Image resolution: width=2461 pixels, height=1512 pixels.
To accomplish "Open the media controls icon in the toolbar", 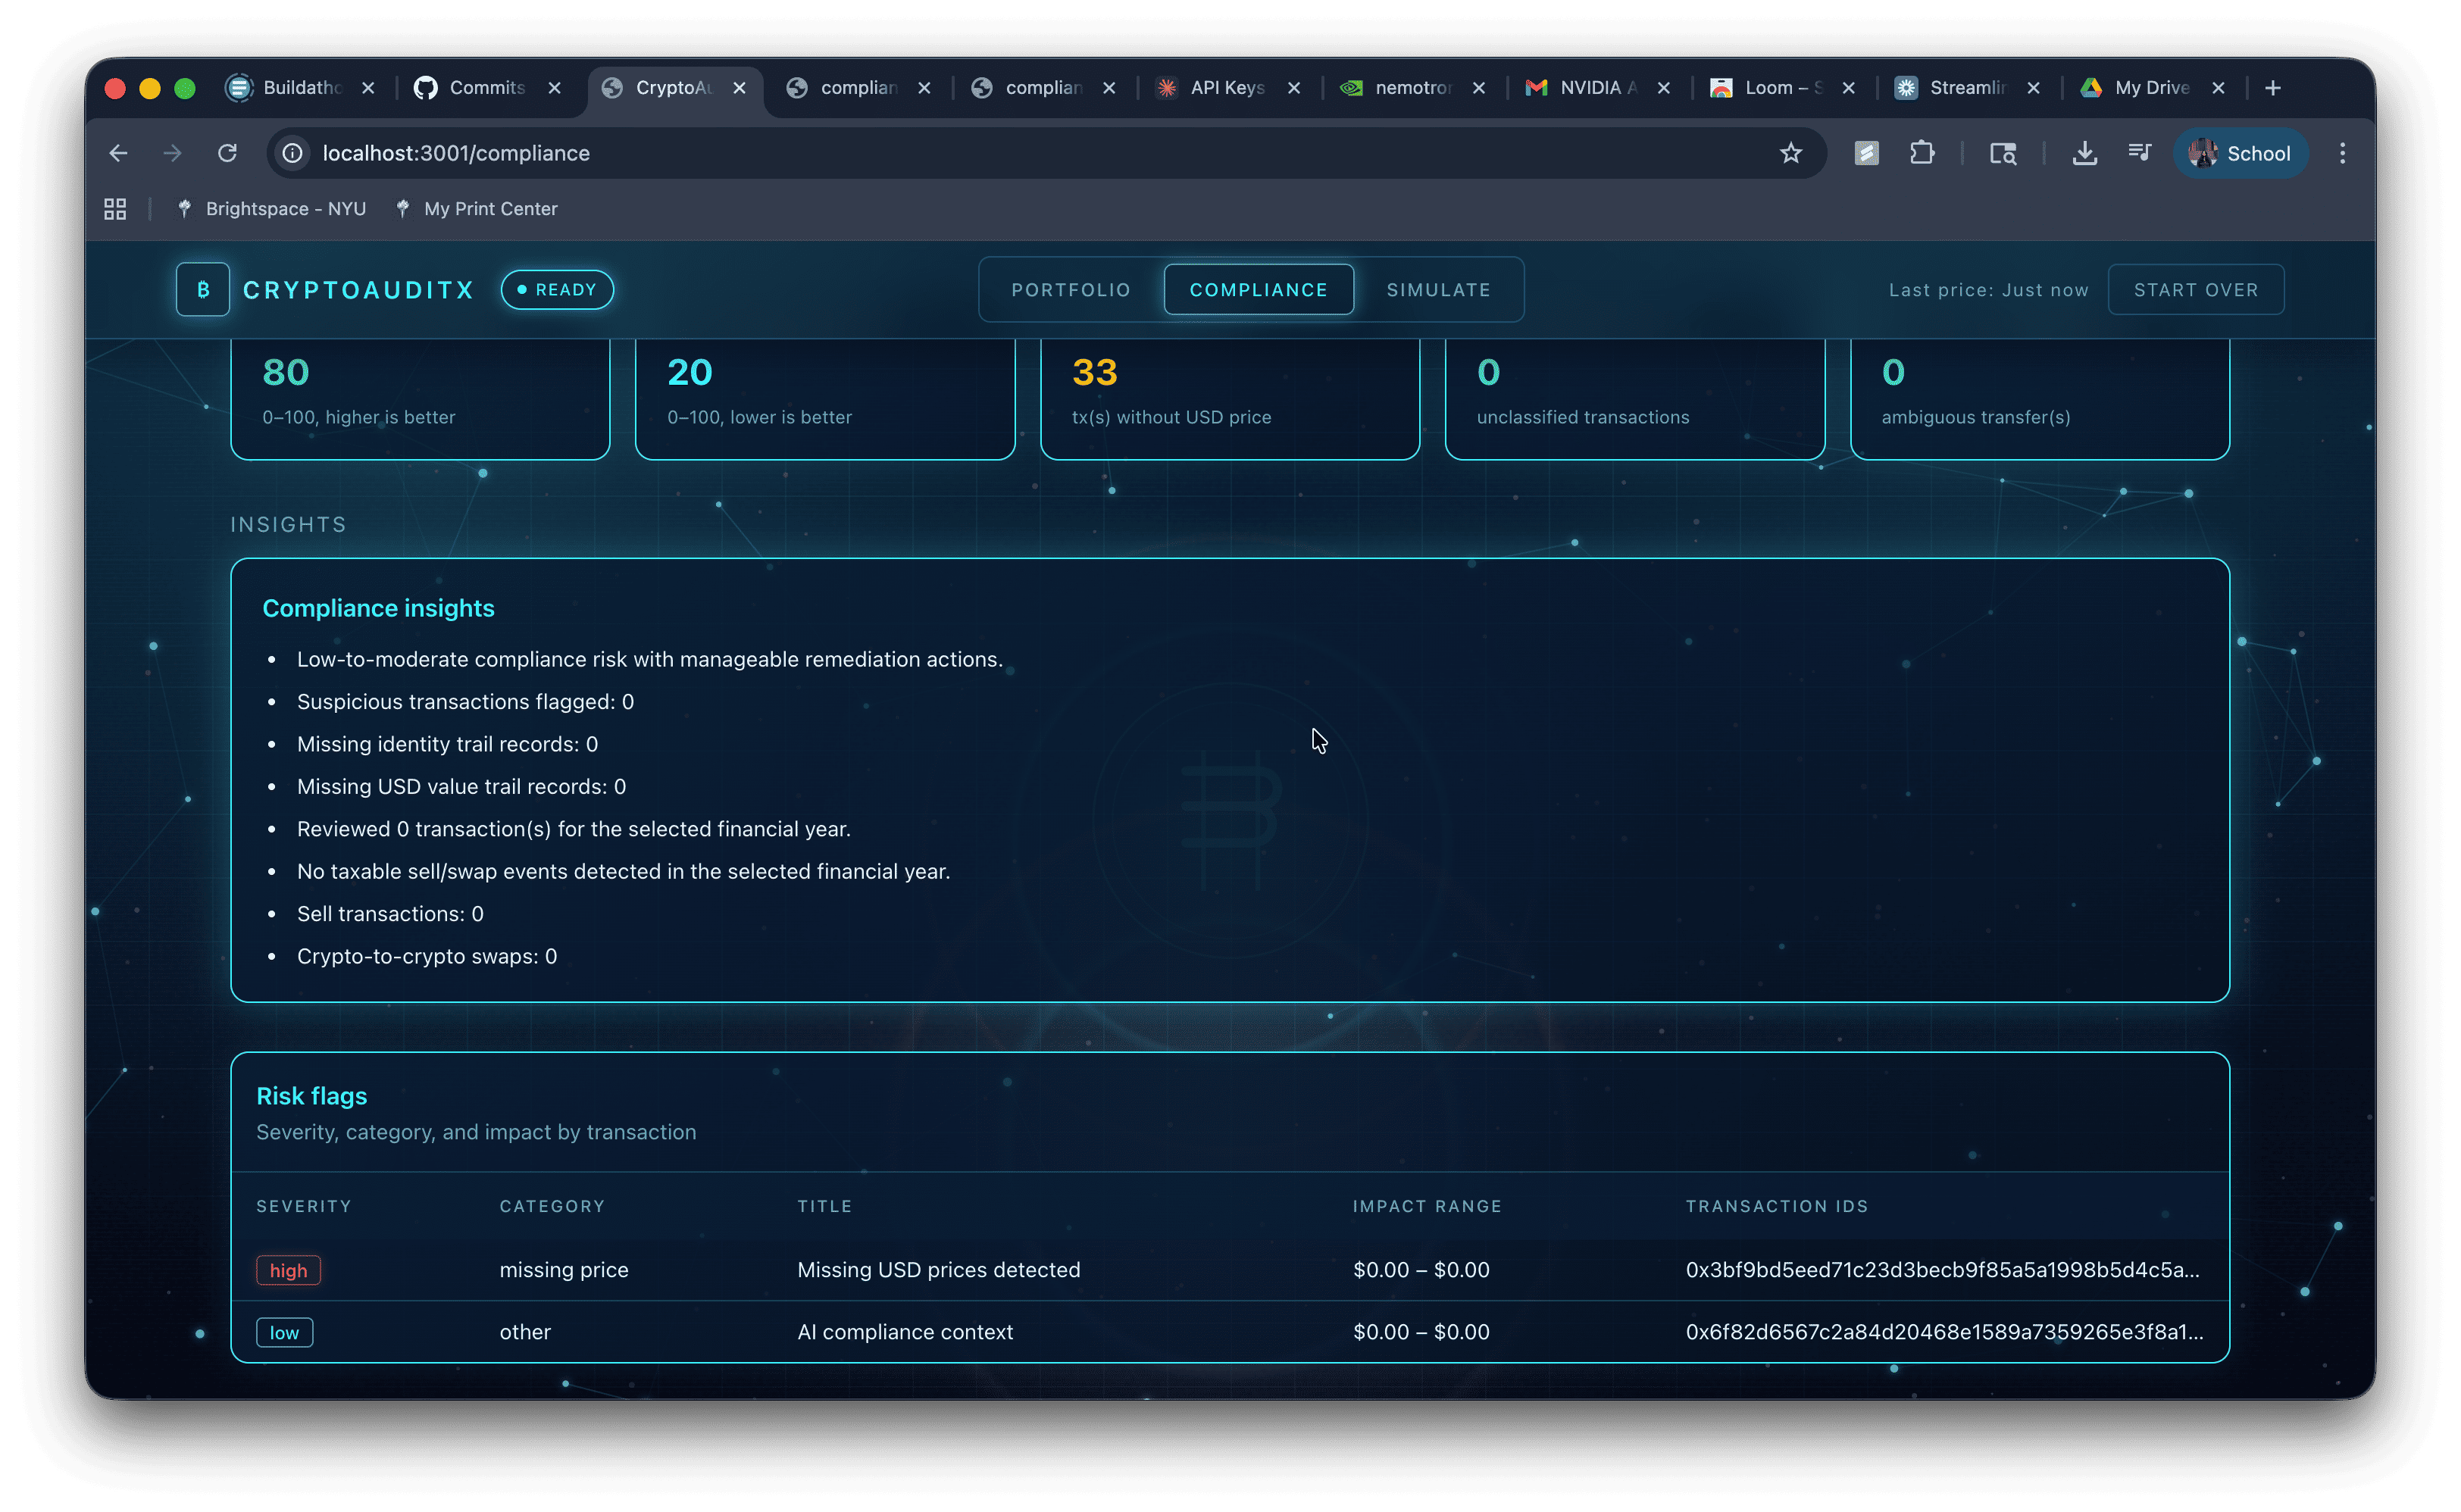I will coord(2139,153).
